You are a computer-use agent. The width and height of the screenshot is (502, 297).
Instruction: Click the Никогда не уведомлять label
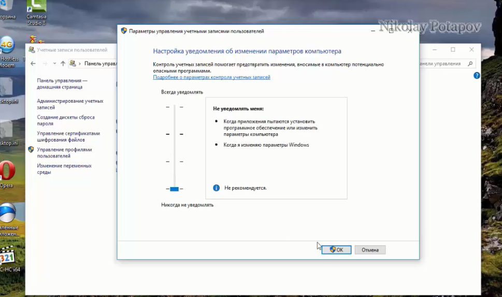point(188,205)
